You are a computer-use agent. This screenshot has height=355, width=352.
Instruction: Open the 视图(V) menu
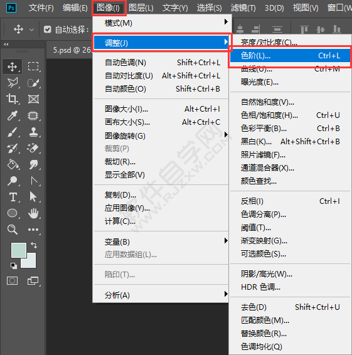click(306, 8)
